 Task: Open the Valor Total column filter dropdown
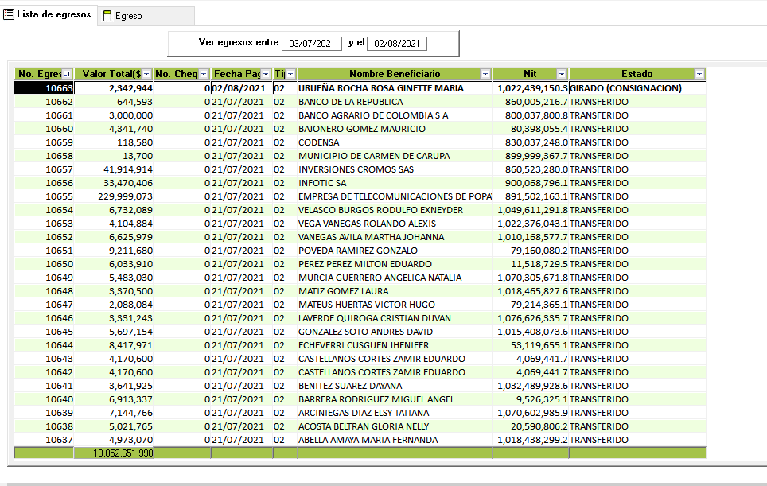point(146,74)
